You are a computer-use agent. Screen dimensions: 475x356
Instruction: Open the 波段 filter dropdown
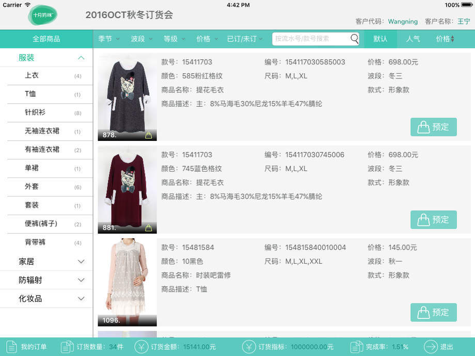[141, 39]
